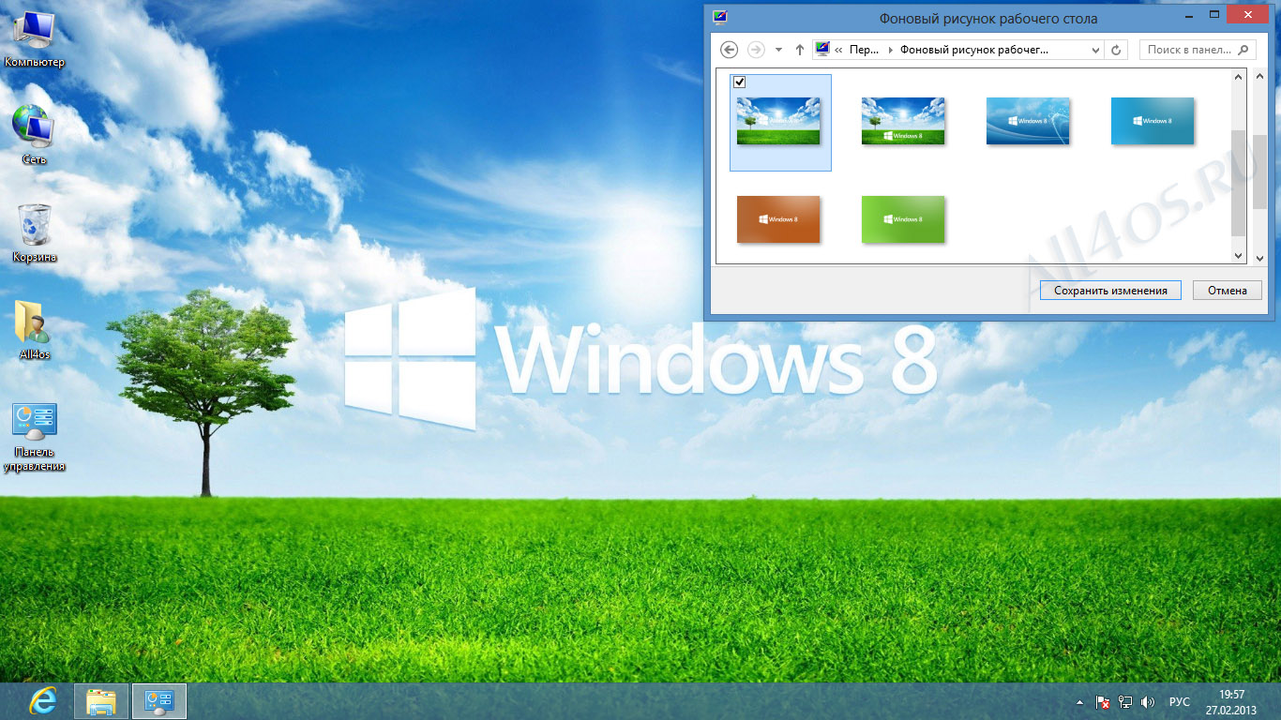
Task: Select the plain teal blue Windows 8 wallpaper
Action: [x=1153, y=121]
